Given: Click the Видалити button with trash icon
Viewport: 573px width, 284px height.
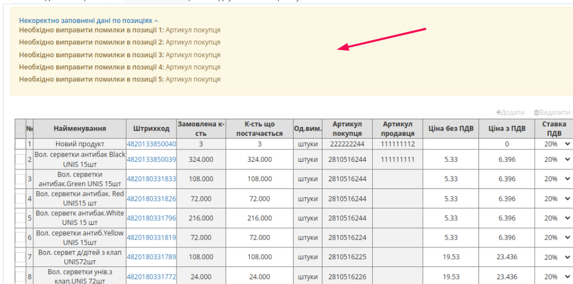Looking at the screenshot, I should tap(552, 112).
